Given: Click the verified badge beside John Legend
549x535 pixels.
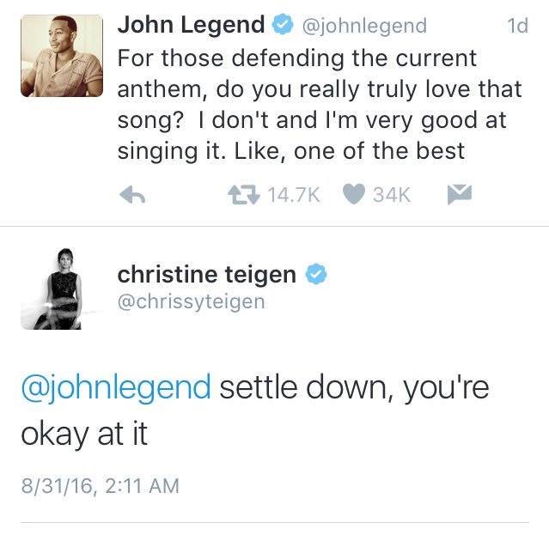Looking at the screenshot, I should pyautogui.click(x=282, y=26).
